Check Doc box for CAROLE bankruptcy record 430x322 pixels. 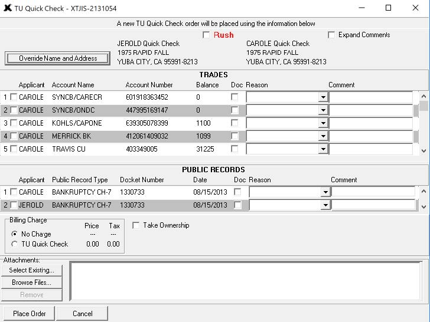pyautogui.click(x=237, y=192)
